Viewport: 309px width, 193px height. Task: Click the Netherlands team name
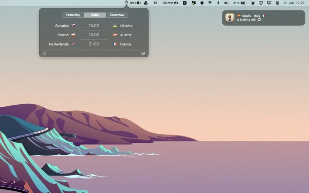pos(59,44)
